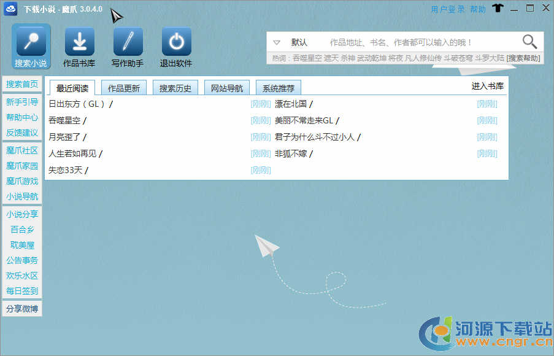Open 小说分享 in sidebar
This screenshot has width=554, height=356.
point(22,214)
